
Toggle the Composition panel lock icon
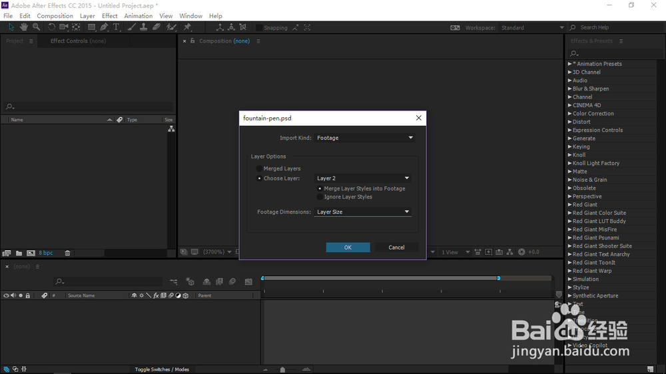[x=192, y=41]
